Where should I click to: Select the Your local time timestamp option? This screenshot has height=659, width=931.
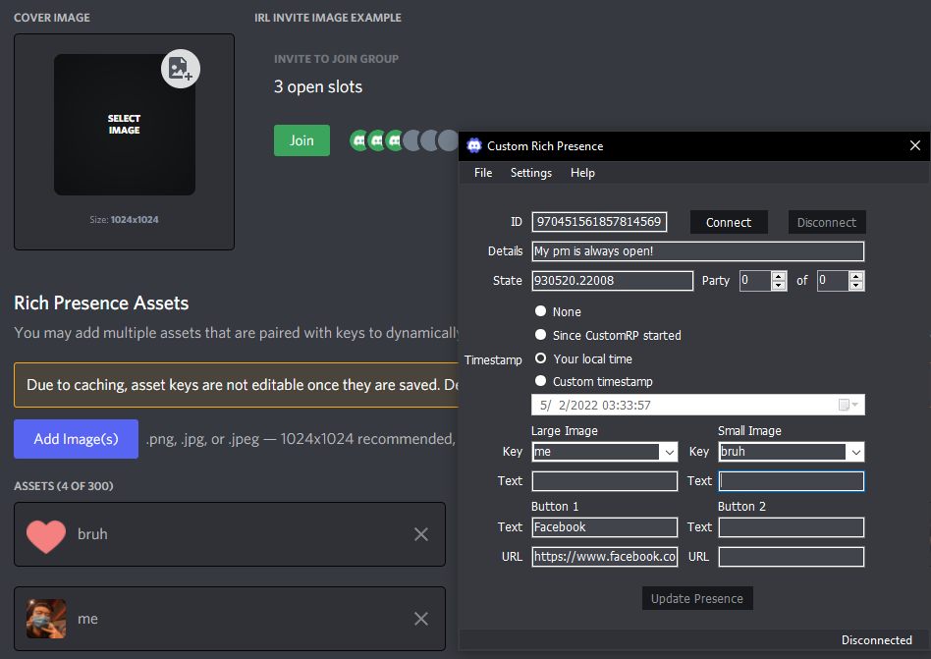pos(540,359)
